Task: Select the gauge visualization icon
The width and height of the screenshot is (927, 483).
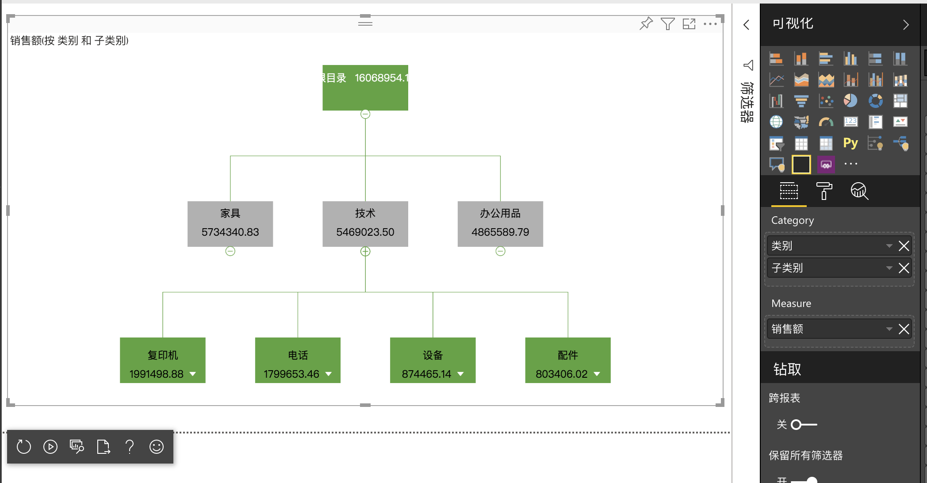Action: [826, 122]
